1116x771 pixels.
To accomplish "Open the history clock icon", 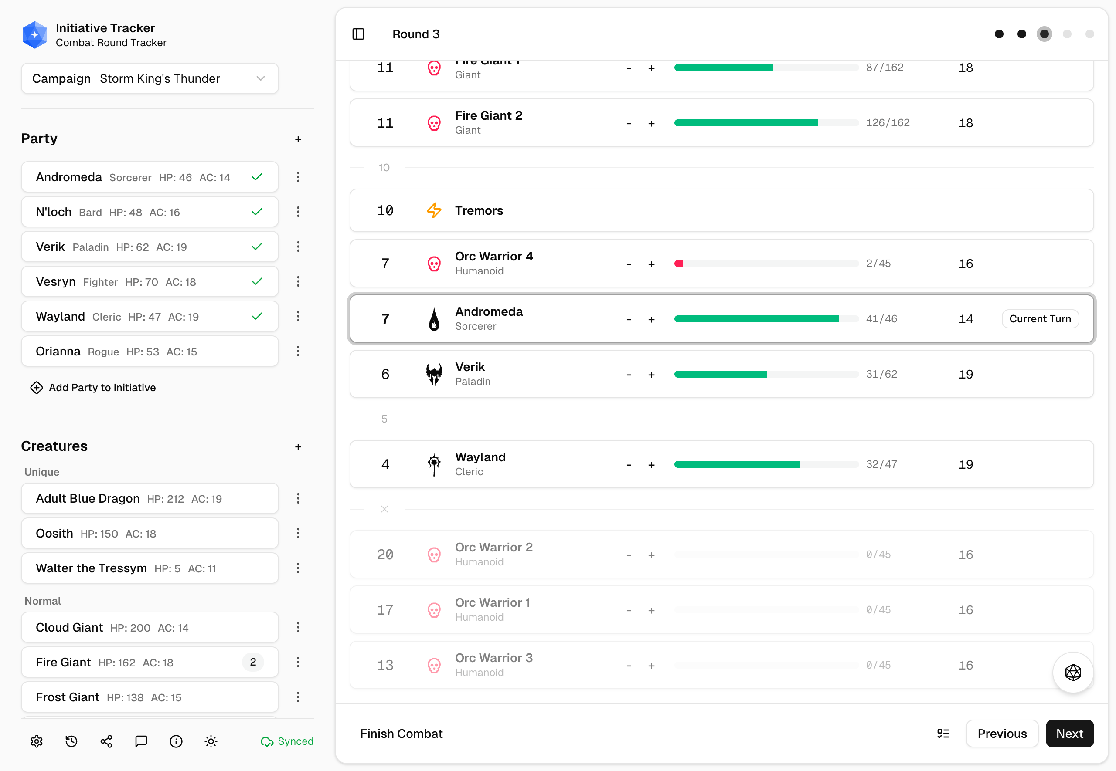I will [x=71, y=741].
